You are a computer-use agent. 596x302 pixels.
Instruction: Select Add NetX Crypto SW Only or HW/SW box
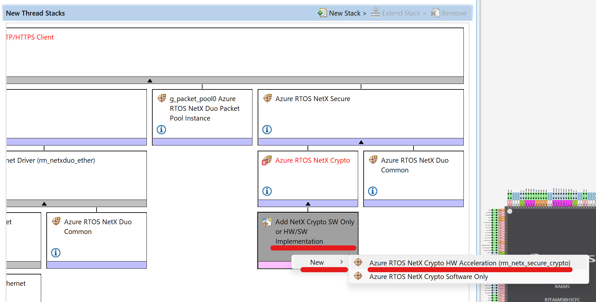coord(308,240)
